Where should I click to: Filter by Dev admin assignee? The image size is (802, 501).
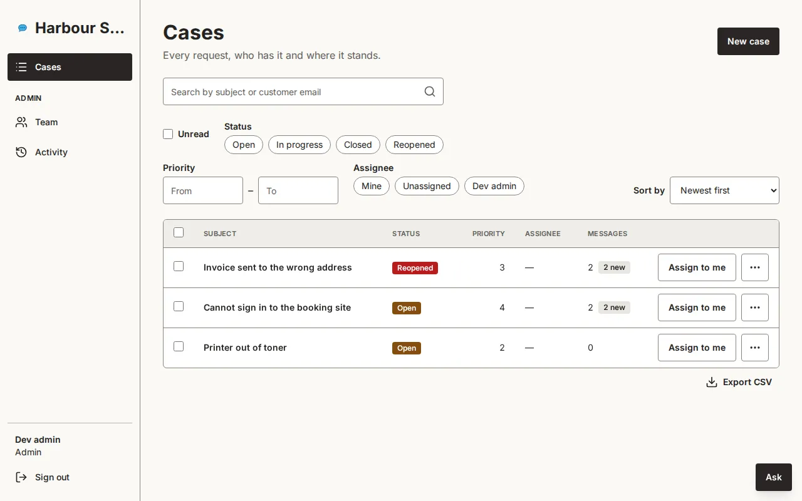coord(494,186)
